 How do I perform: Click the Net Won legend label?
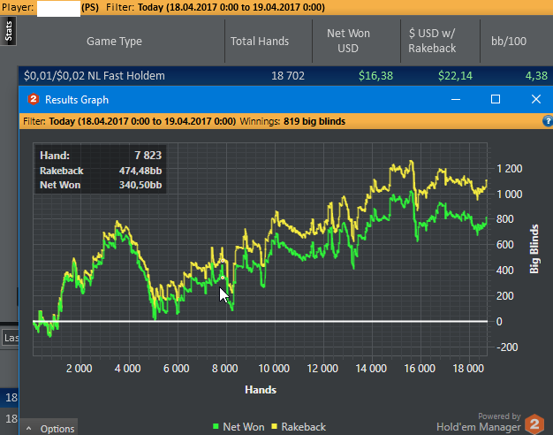(243, 427)
